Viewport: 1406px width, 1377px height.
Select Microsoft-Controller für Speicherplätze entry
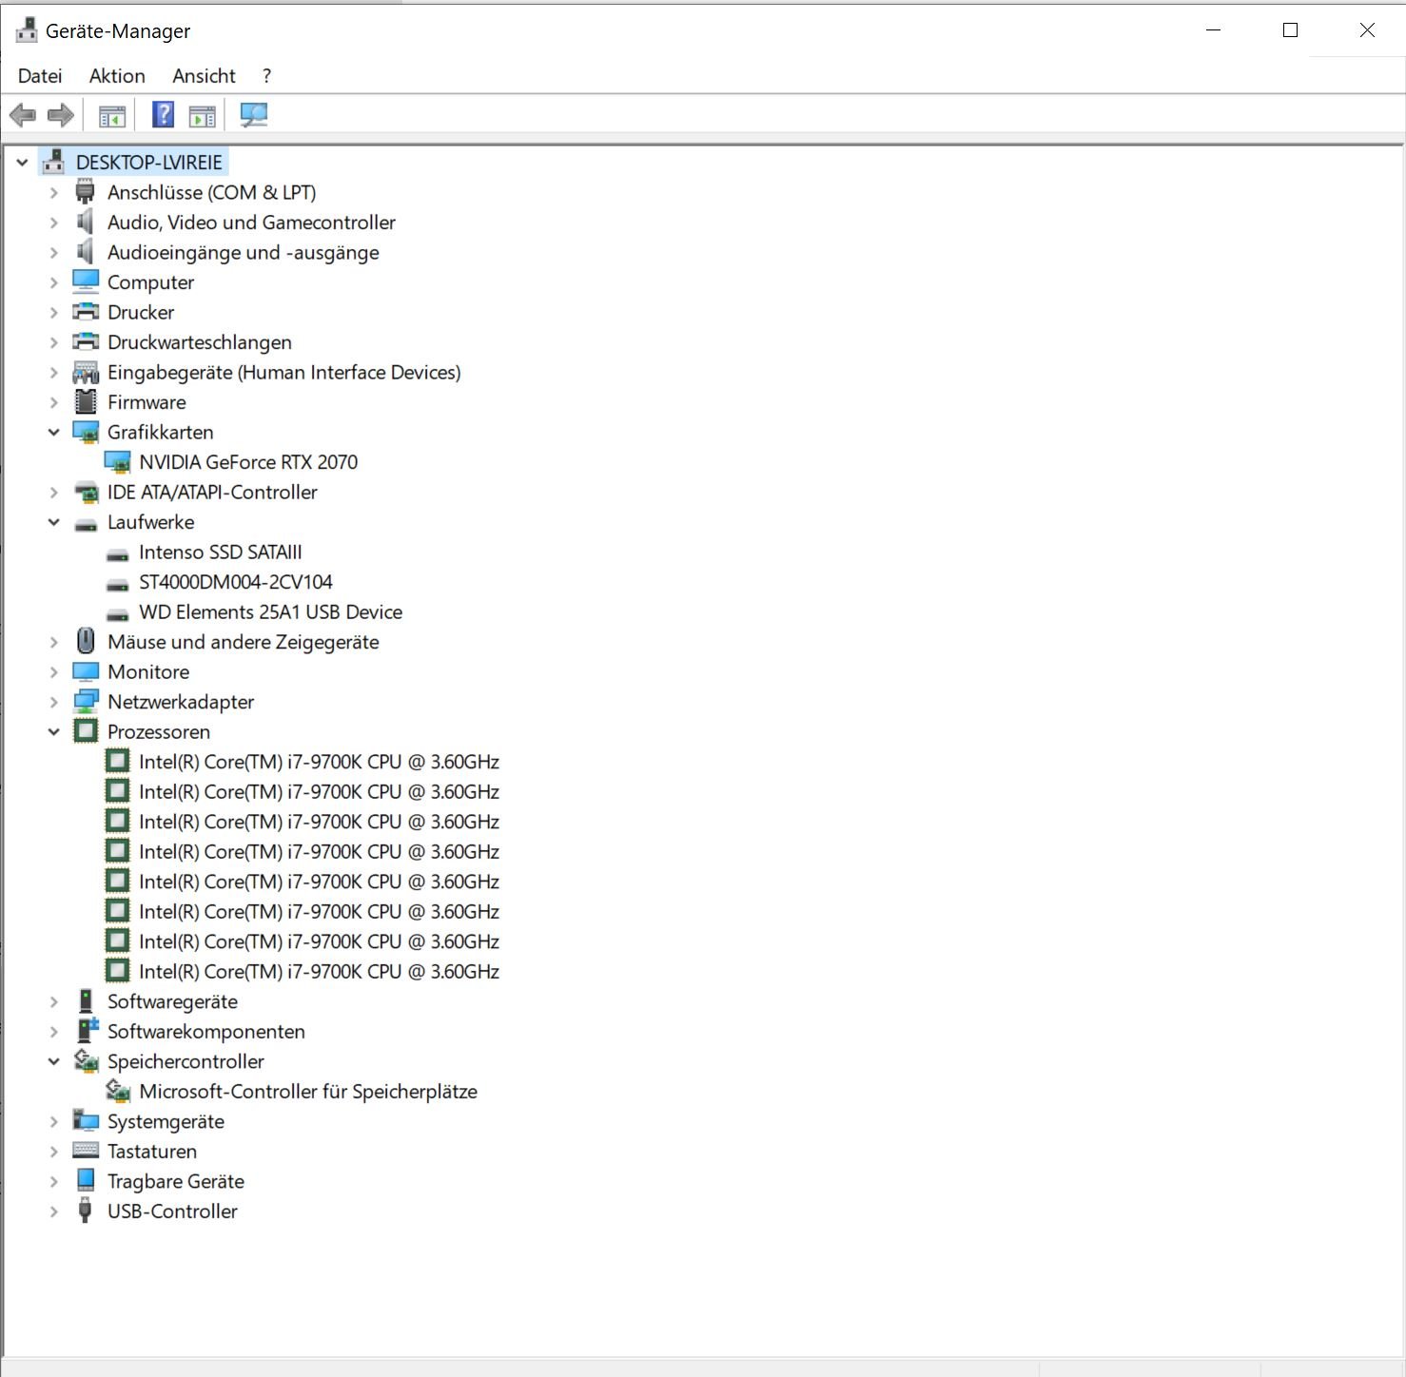[307, 1092]
